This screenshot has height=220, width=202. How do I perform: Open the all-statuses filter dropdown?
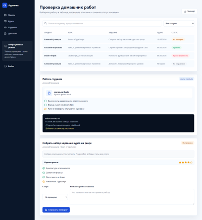(x=179, y=24)
